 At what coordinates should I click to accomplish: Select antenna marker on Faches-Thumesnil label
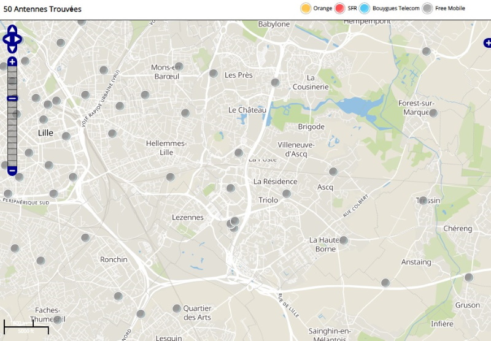coord(57,320)
